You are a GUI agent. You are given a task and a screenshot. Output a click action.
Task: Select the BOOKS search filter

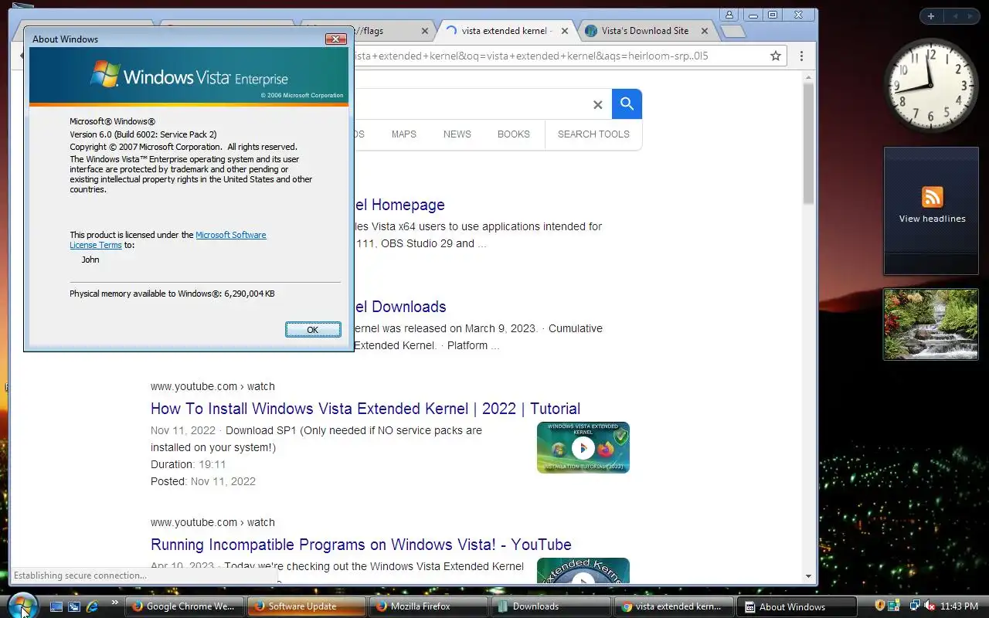514,134
